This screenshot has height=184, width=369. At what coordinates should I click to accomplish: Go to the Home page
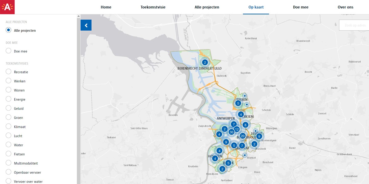tap(106, 7)
